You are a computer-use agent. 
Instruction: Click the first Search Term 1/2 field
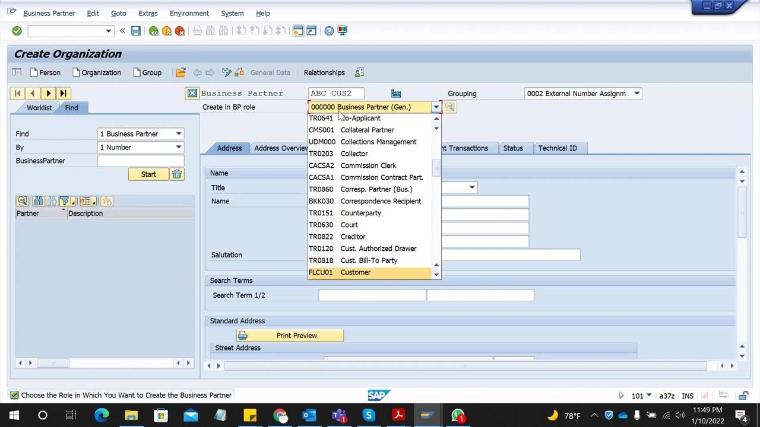point(372,295)
